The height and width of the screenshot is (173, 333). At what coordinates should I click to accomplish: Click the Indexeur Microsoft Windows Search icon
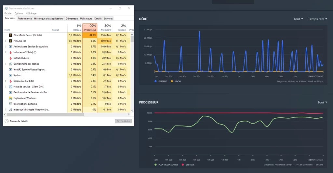[x=10, y=110]
